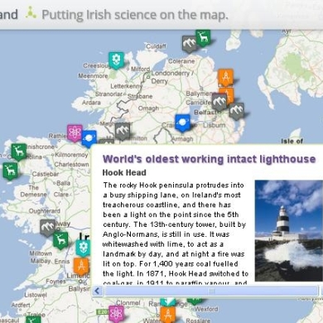Click the Stranorlar map label
The width and height of the screenshot is (323, 323).
tap(108, 94)
